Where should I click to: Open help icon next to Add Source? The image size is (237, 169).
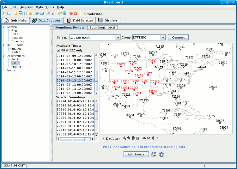161,154
